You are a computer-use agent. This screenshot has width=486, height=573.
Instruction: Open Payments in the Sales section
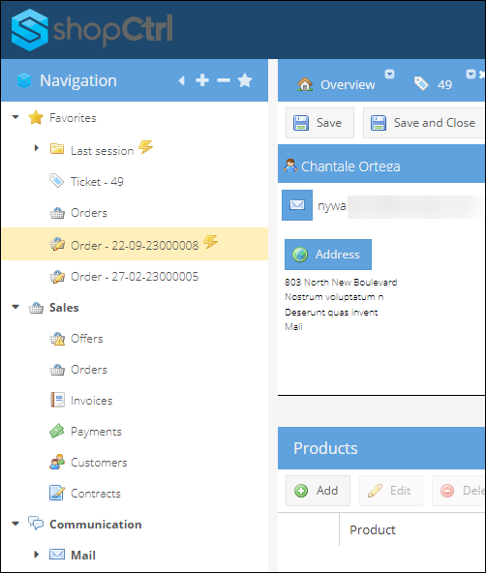click(x=96, y=432)
